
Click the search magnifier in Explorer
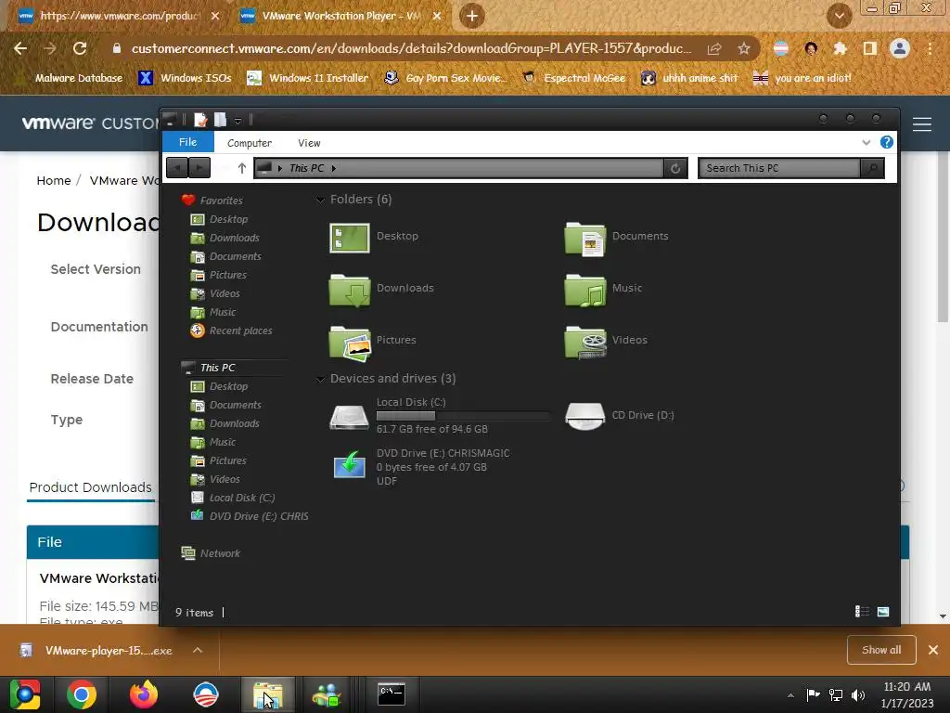[x=872, y=168]
